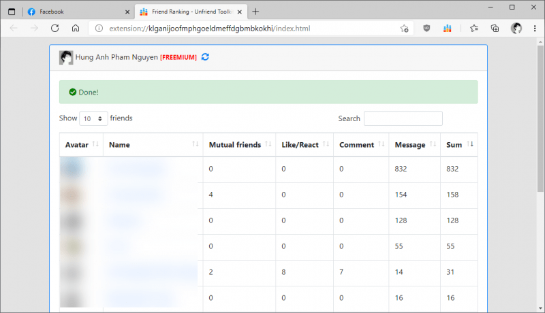This screenshot has height=313, width=545.
Task: Sort table by Sum column
Action: pos(459,145)
